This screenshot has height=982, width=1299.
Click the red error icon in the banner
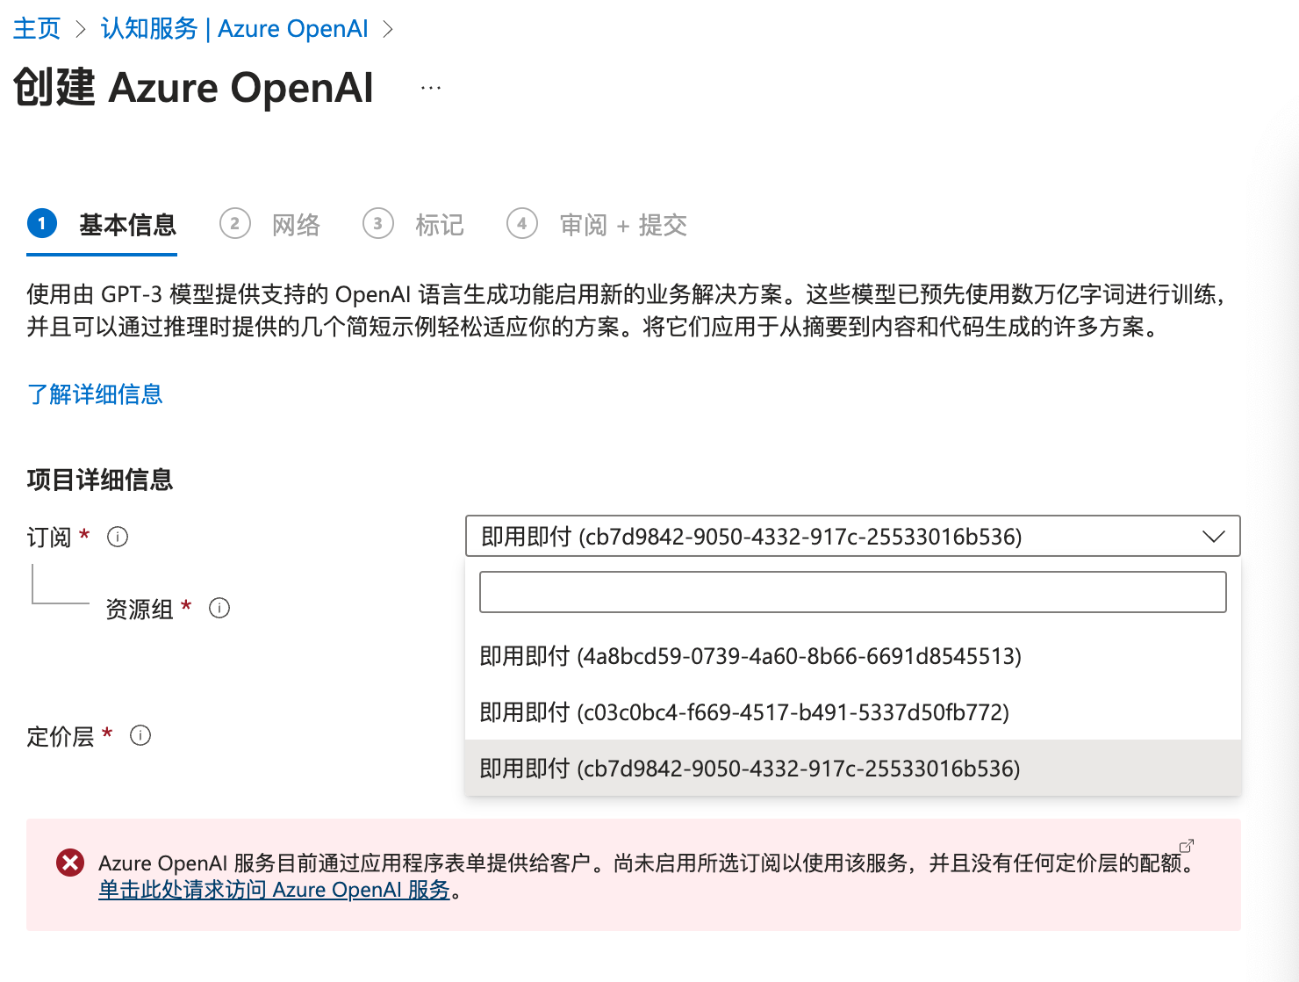pos(70,863)
